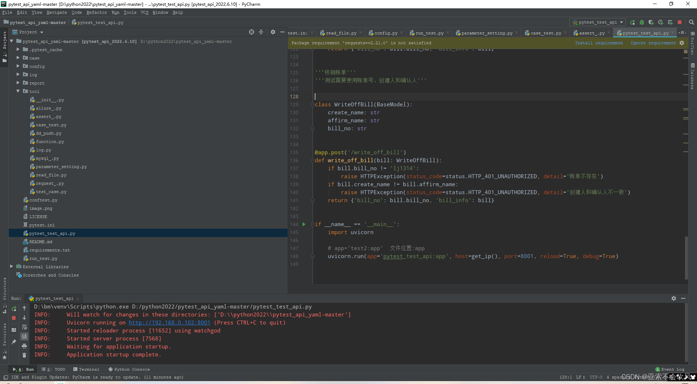Screen dimensions: 697x384
Task: Close the read_file.py editor tab
Action: [x=360, y=33]
